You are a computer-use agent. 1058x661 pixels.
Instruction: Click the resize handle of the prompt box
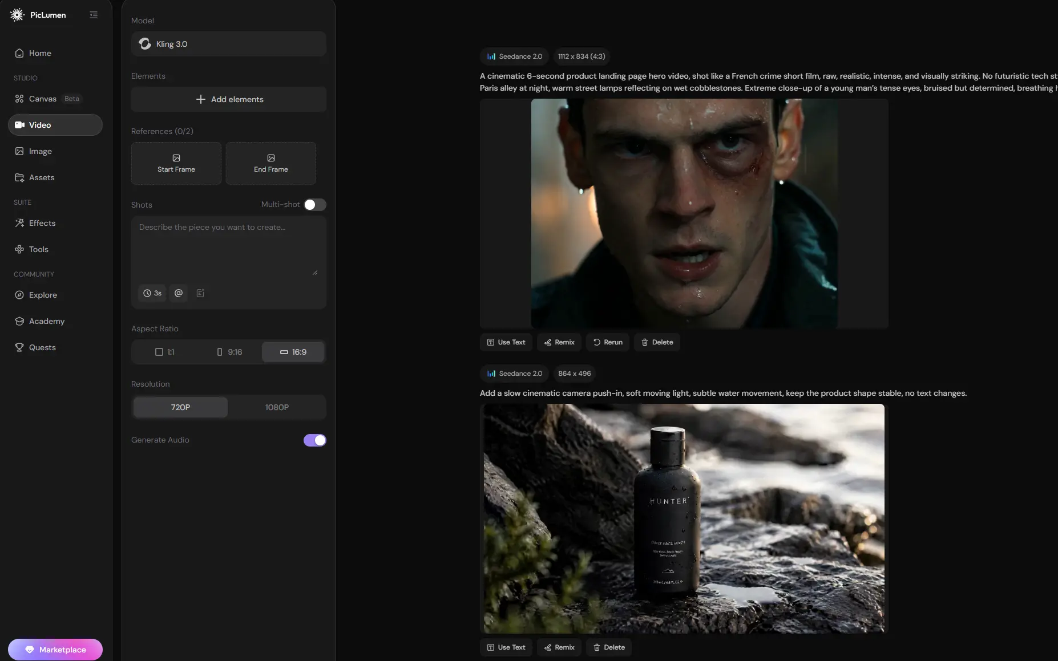[x=315, y=273]
